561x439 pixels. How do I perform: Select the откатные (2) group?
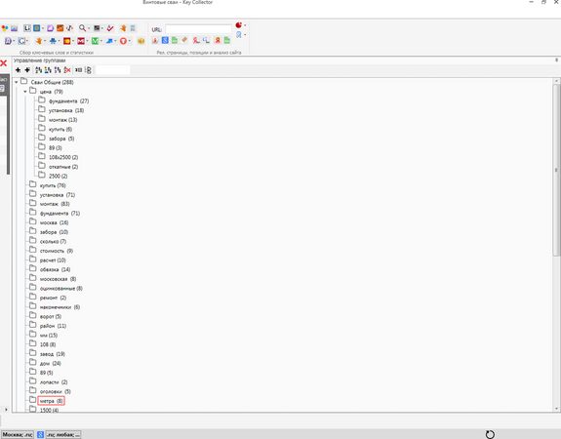click(x=63, y=167)
